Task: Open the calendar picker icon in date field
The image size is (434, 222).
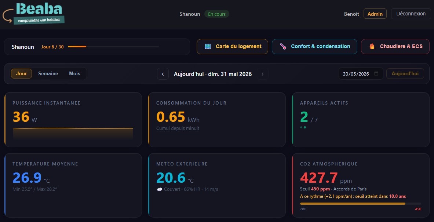Action: 376,74
